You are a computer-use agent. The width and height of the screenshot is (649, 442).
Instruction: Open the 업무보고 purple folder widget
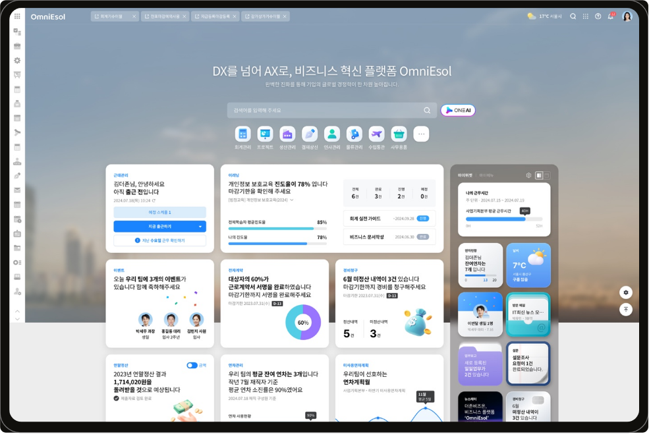coord(480,364)
